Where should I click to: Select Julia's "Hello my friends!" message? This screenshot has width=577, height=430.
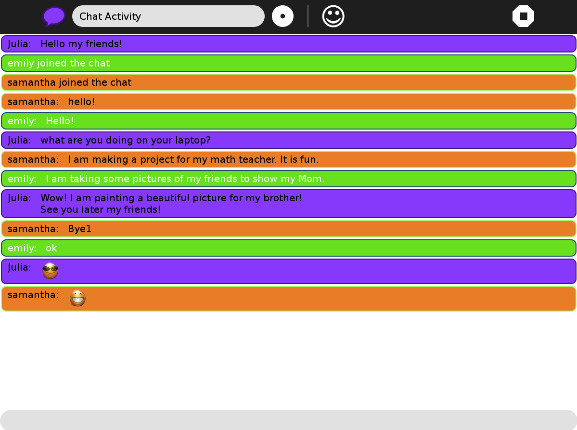click(x=81, y=44)
